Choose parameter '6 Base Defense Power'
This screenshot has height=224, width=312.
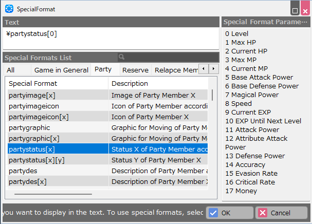click(262, 86)
